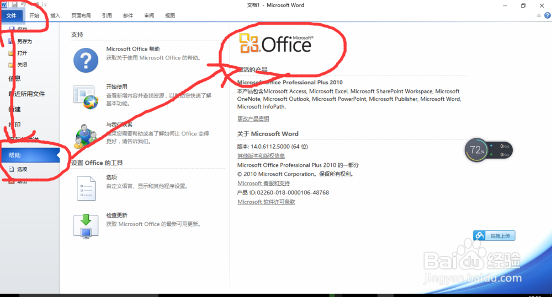Click the 另存为 floppy disk icon

(12, 41)
